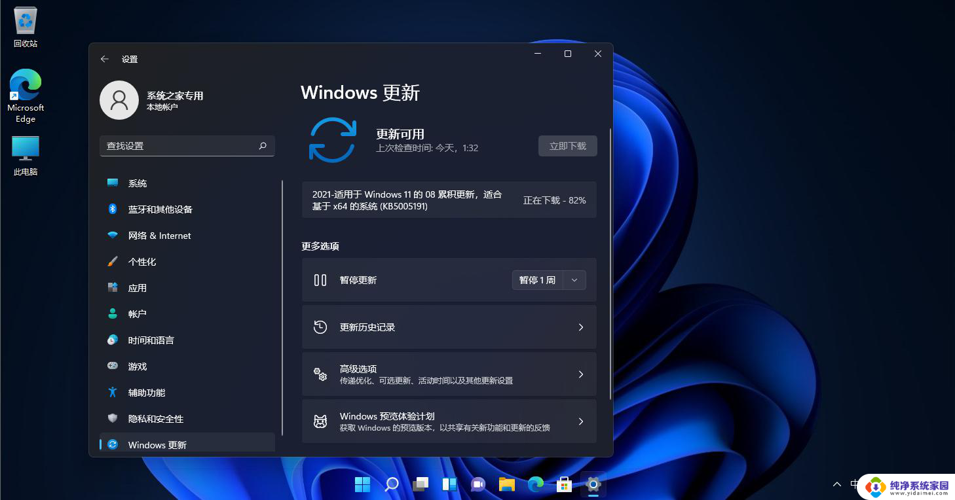The width and height of the screenshot is (955, 500).
Task: Click the 应用 apps icon
Action: [x=113, y=288]
